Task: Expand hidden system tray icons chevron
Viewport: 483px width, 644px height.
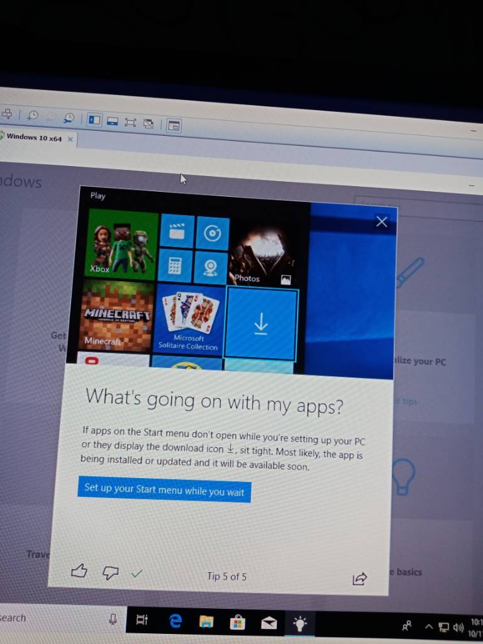Action: click(429, 627)
